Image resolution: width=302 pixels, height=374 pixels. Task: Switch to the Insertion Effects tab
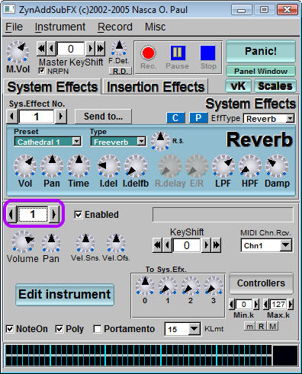coord(156,87)
